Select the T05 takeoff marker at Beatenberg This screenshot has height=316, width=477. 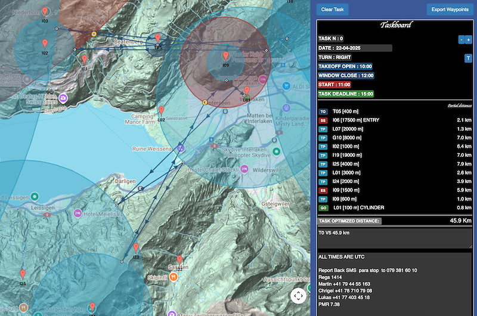(x=157, y=38)
